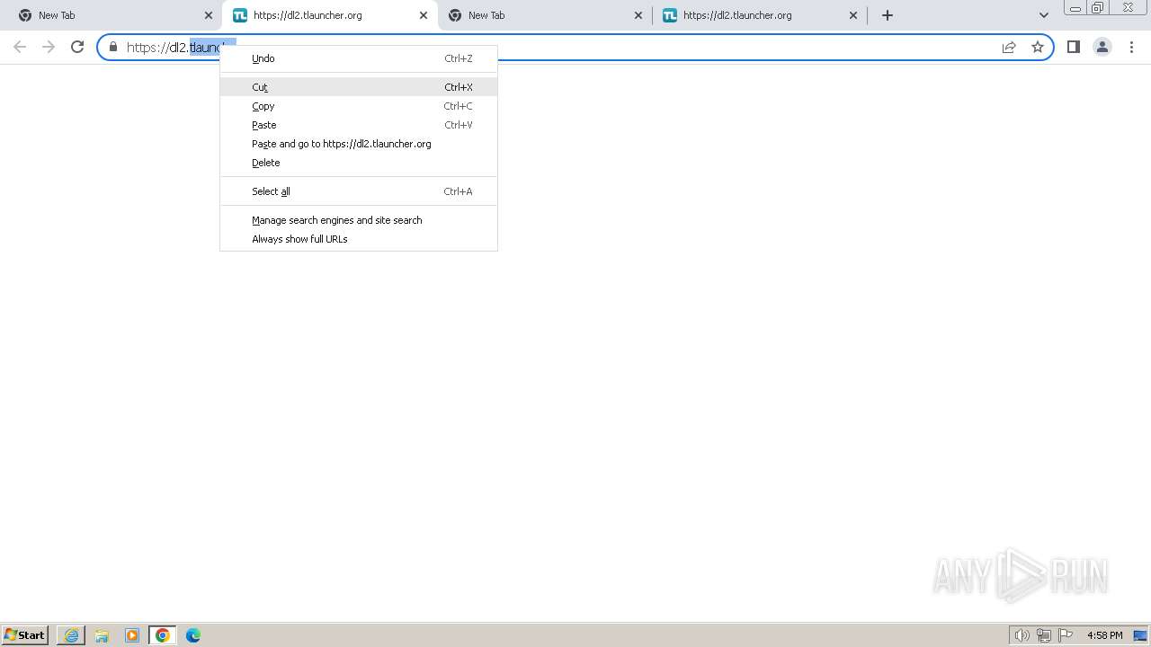The height and width of the screenshot is (647, 1151).
Task: Choose Paste from the context menu
Action: 359,125
